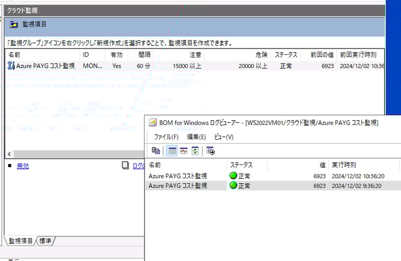Screen dimensions: 401x261
Task: Click the 監視項目 header label
Action: pyautogui.click(x=34, y=24)
